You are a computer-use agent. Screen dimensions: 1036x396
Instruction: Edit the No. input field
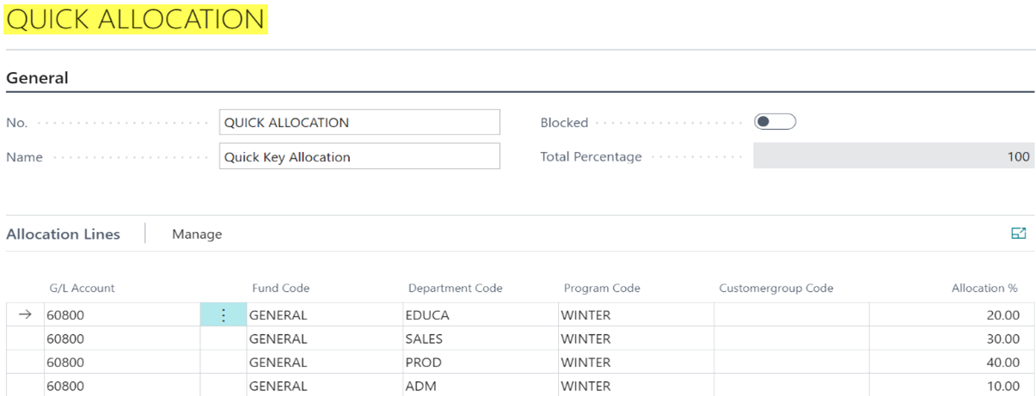359,123
